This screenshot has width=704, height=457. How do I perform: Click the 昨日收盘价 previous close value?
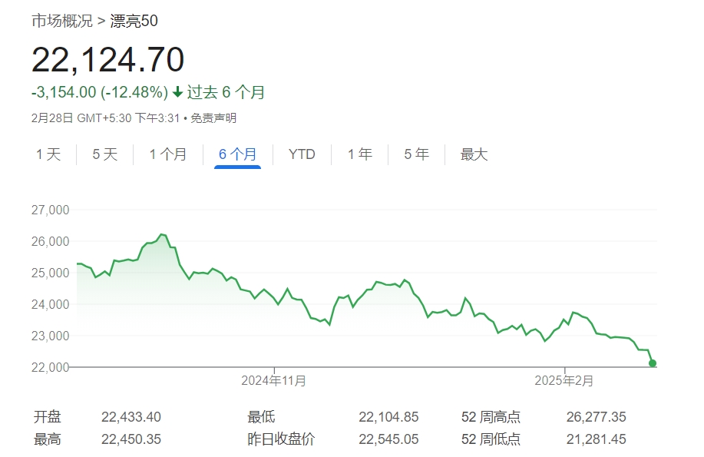388,439
